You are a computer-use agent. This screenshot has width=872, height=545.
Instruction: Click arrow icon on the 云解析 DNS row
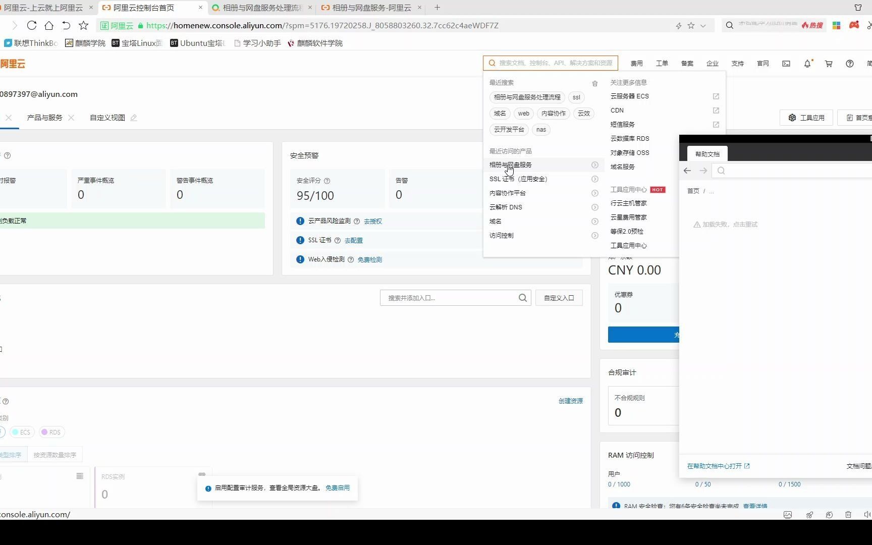pyautogui.click(x=595, y=207)
